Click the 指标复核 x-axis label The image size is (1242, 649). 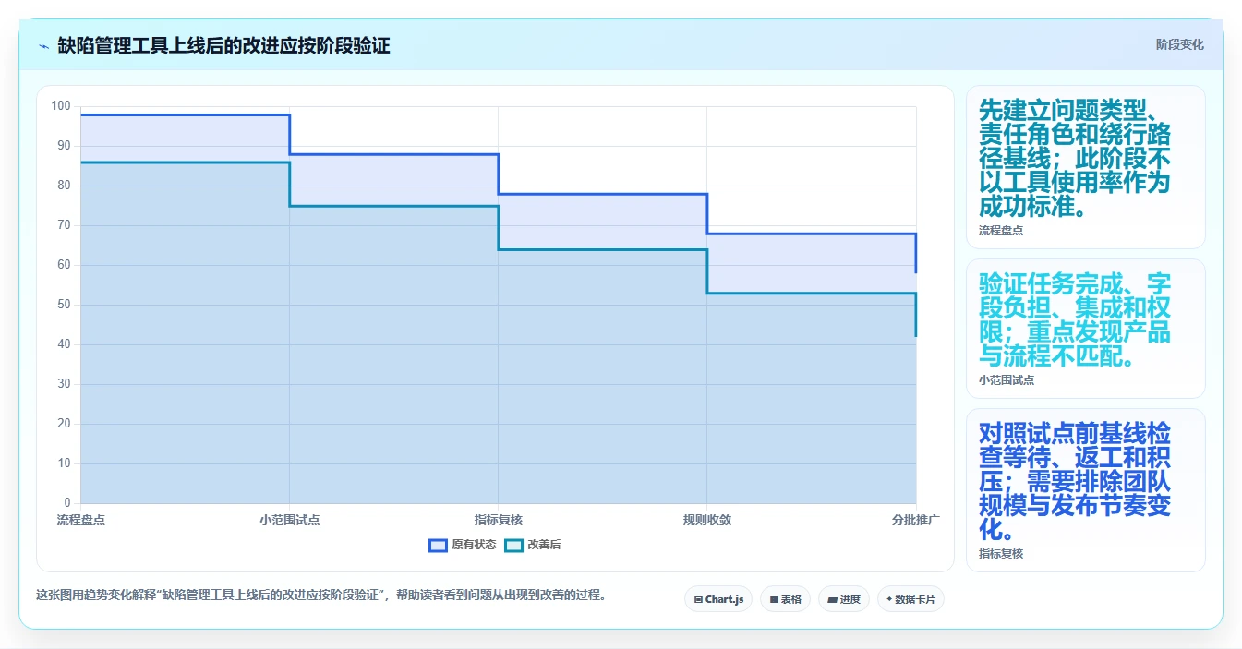(x=499, y=520)
